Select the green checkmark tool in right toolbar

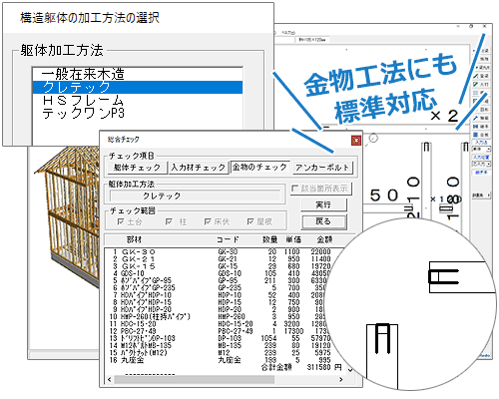coord(481,84)
